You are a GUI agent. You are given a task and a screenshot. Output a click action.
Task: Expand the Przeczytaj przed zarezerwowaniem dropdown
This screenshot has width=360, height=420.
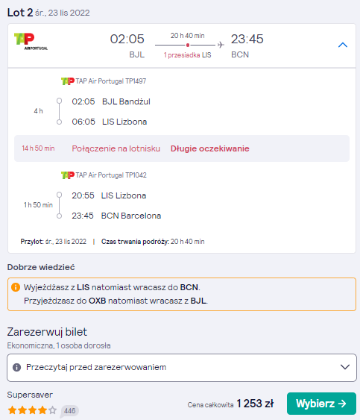point(182,368)
